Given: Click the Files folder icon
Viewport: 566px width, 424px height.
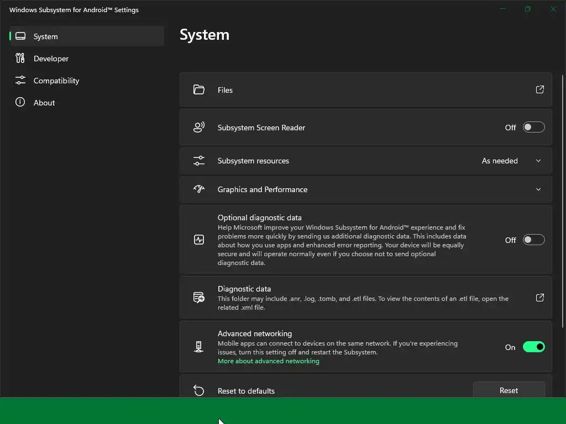Looking at the screenshot, I should (x=198, y=89).
